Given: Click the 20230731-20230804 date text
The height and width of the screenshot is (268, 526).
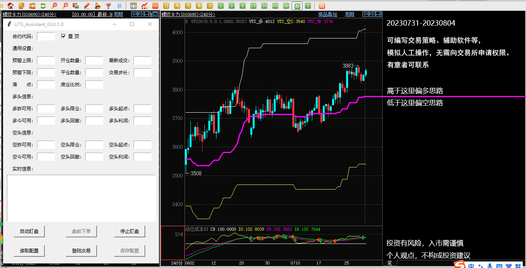Looking at the screenshot, I should click(x=421, y=23).
